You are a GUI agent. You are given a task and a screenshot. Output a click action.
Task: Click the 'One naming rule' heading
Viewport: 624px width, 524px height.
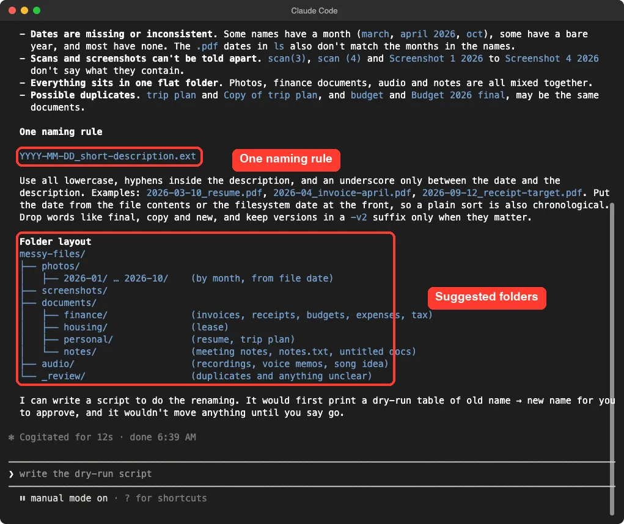pyautogui.click(x=61, y=131)
